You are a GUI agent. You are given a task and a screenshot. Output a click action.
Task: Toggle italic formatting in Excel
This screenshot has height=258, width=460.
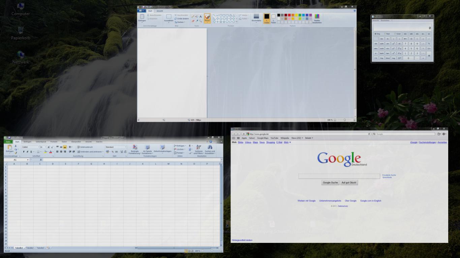[x=27, y=152]
